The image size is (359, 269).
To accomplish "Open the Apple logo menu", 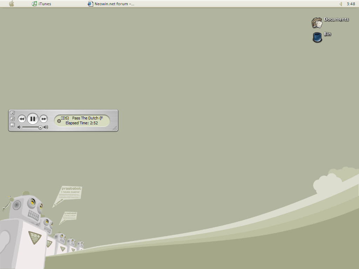I will click(x=12, y=4).
